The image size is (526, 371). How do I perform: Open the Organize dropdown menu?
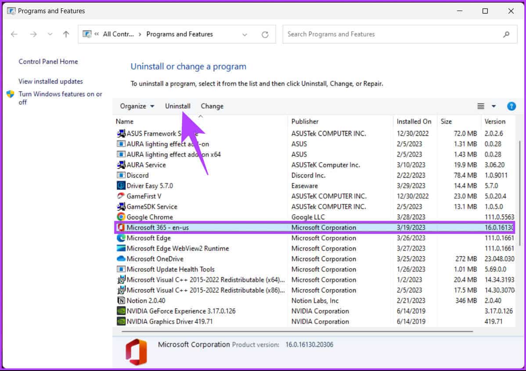pos(137,106)
